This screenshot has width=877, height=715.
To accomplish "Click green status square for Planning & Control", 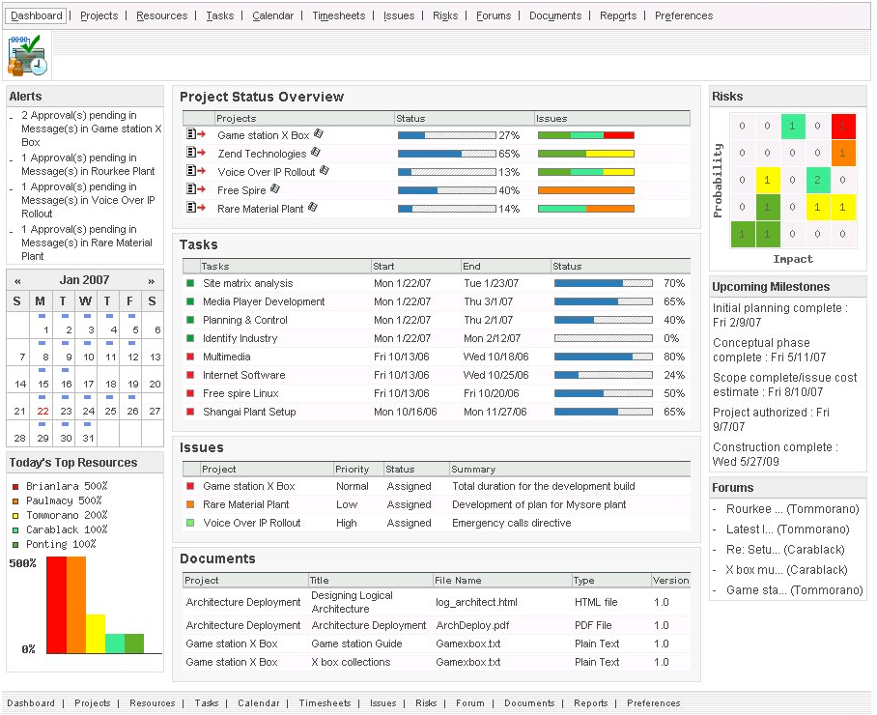I will point(190,321).
